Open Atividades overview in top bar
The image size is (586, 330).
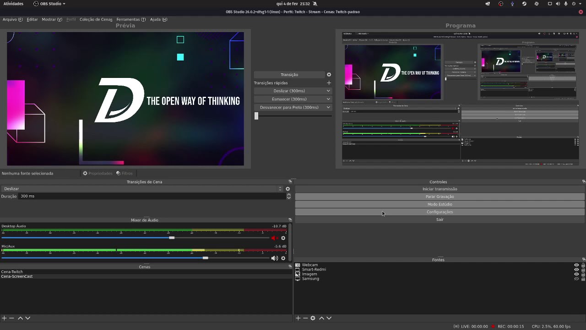13,4
